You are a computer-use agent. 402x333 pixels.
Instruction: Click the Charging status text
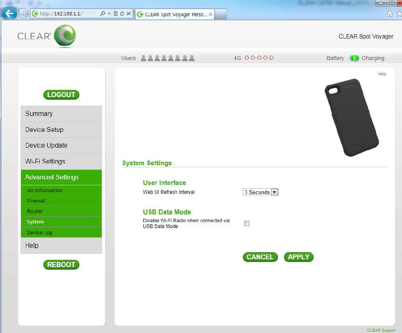[x=373, y=58]
